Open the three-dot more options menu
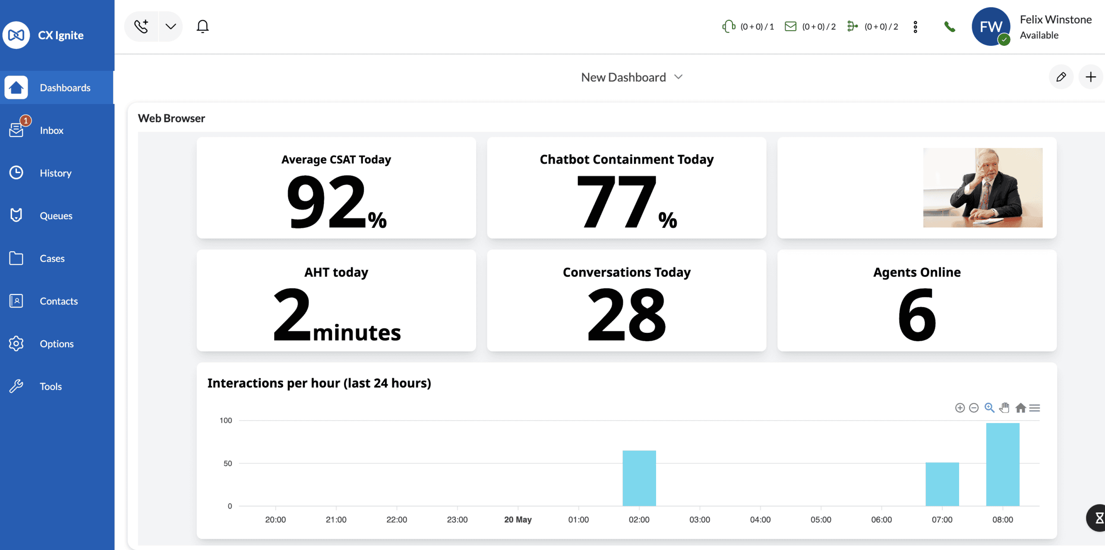Viewport: 1105px width, 550px height. point(915,27)
